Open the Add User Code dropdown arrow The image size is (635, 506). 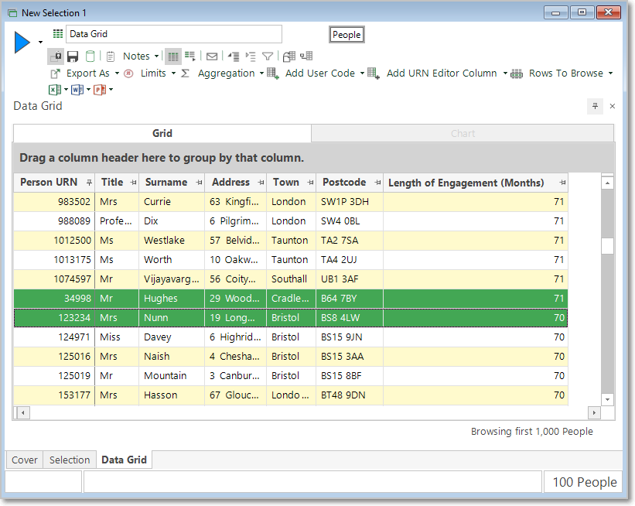(x=363, y=74)
